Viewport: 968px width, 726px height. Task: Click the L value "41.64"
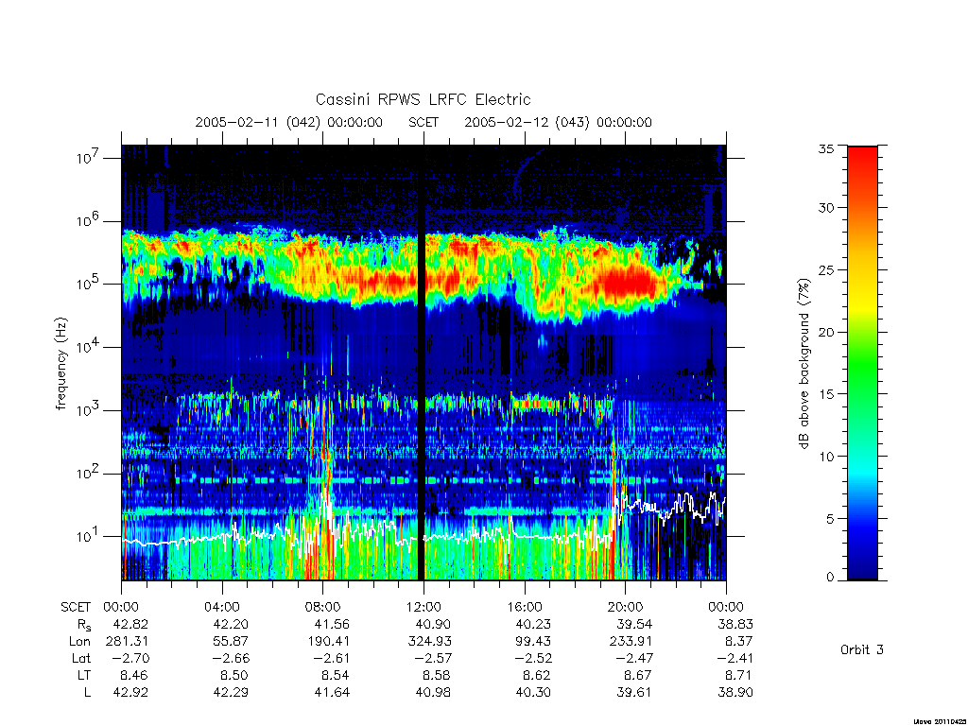pos(332,692)
